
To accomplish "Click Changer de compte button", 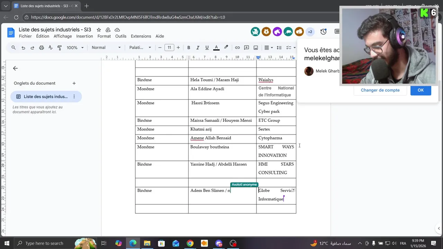I will 380,90.
